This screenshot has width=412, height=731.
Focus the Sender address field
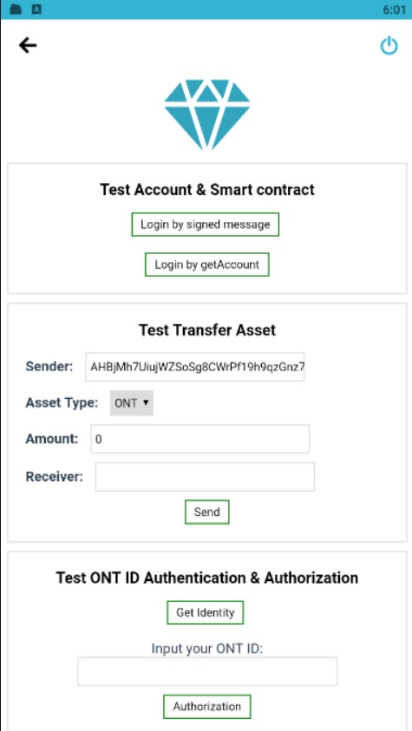click(195, 367)
